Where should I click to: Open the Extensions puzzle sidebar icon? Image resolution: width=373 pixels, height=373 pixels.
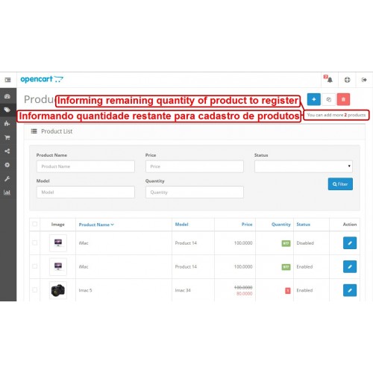(x=7, y=123)
